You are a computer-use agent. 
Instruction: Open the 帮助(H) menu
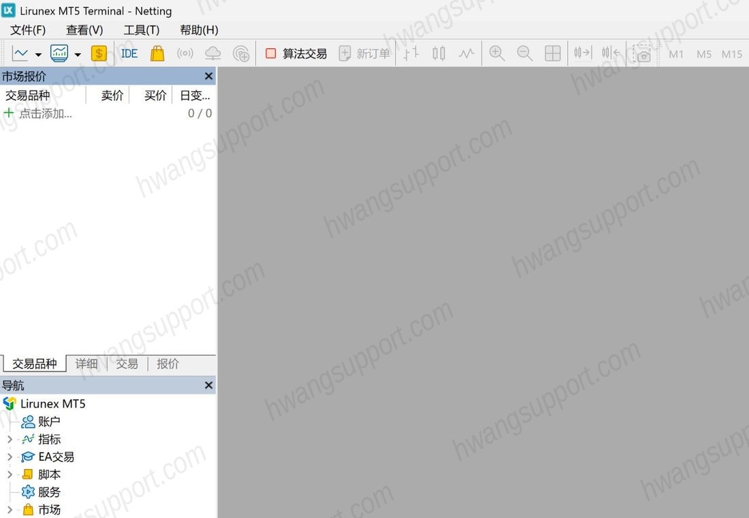[x=200, y=30]
